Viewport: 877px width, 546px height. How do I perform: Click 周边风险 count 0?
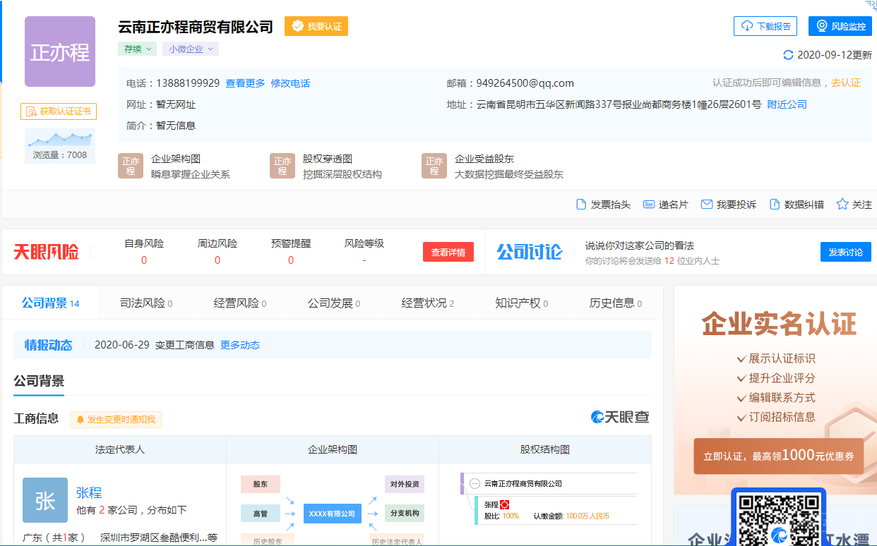pos(217,260)
